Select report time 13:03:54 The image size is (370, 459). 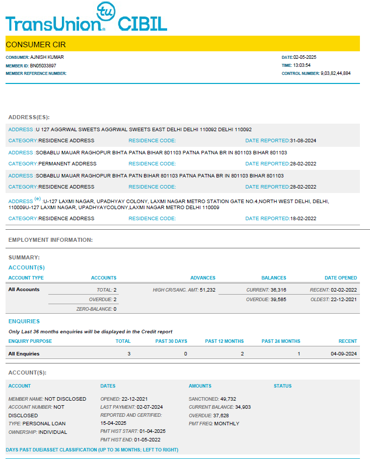coord(302,65)
